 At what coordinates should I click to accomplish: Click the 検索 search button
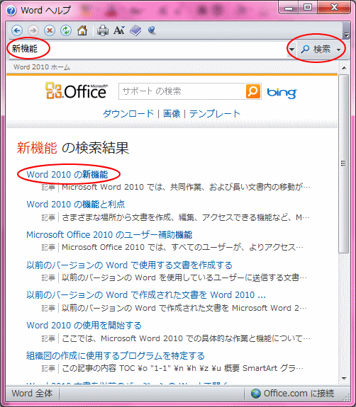pyautogui.click(x=316, y=49)
